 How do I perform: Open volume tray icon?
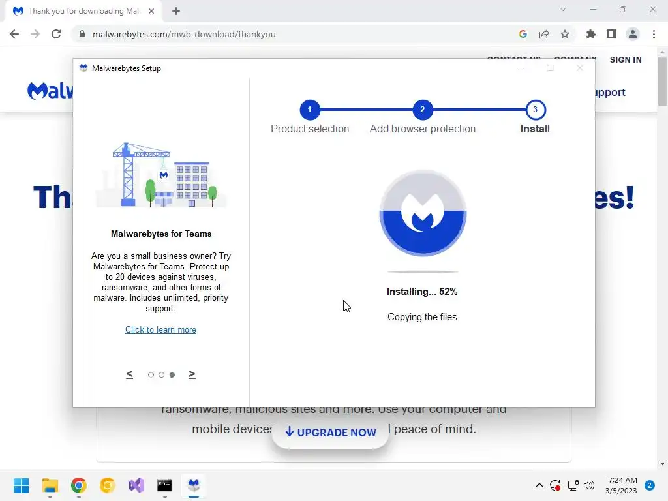(x=589, y=485)
